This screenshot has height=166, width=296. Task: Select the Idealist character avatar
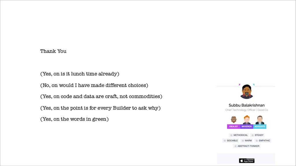coord(234,120)
